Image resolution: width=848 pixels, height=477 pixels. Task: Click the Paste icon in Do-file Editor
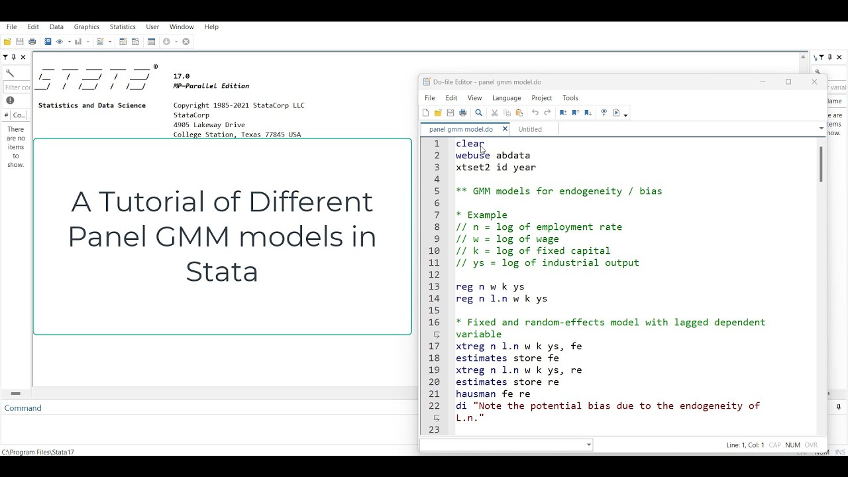coord(519,113)
